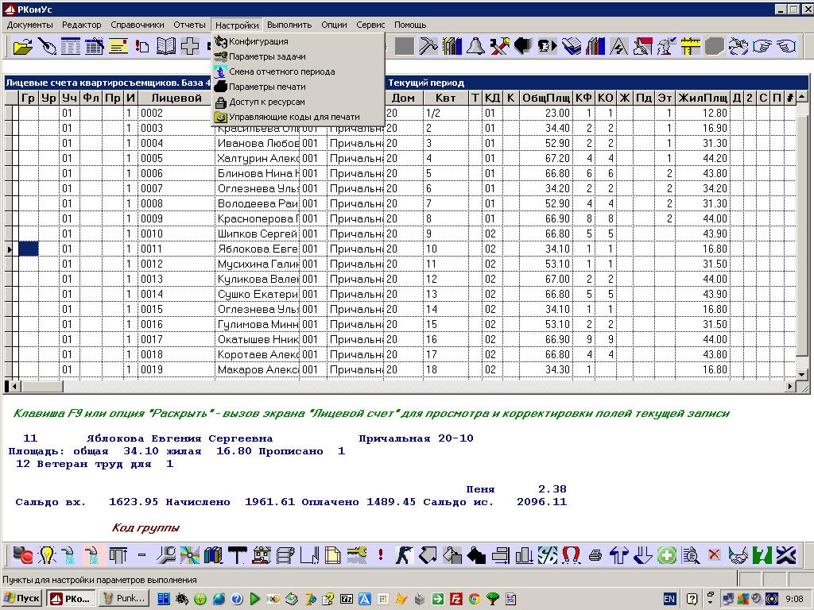Click the green plus icon in bottom toolbar
This screenshot has width=814, height=610.
pos(667,555)
